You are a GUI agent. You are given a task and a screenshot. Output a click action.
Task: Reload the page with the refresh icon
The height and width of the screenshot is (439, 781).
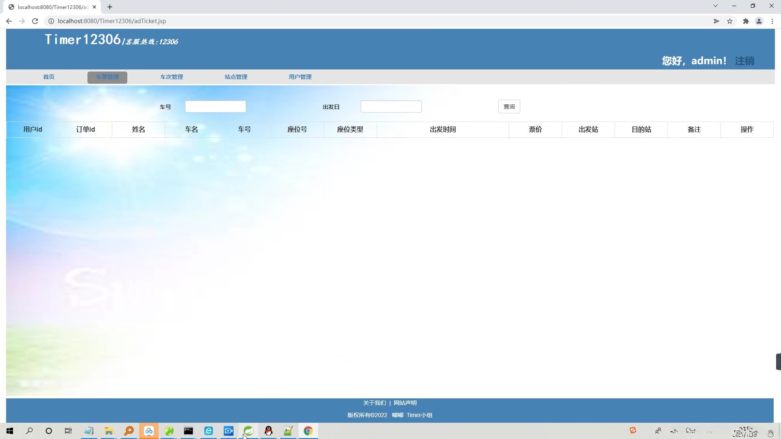[35, 21]
